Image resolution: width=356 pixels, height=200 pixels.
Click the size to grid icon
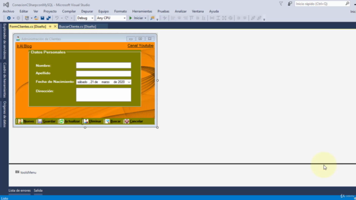(x=230, y=18)
